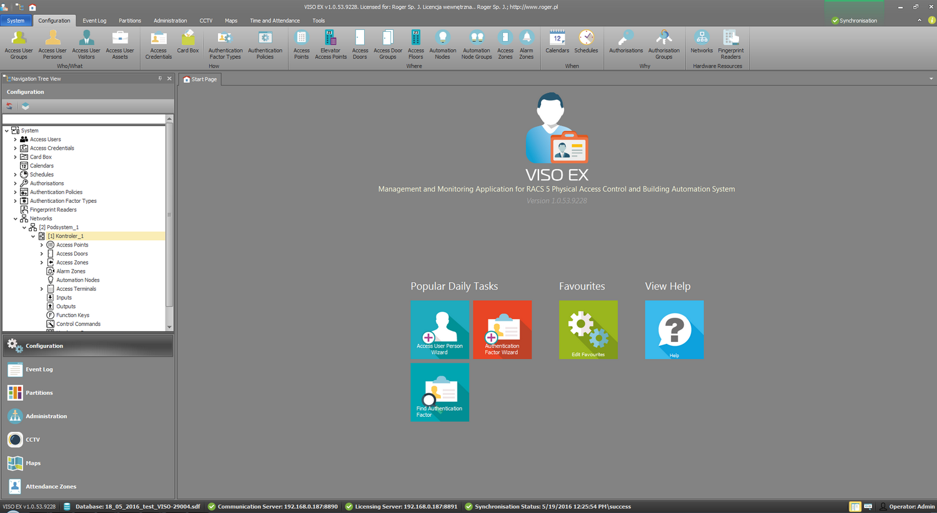Open Access Credentials in the ribbon
This screenshot has height=513, width=937.
(x=159, y=45)
